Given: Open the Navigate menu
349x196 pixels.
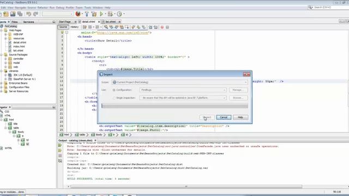Looking at the screenshot, I should (x=20, y=8).
